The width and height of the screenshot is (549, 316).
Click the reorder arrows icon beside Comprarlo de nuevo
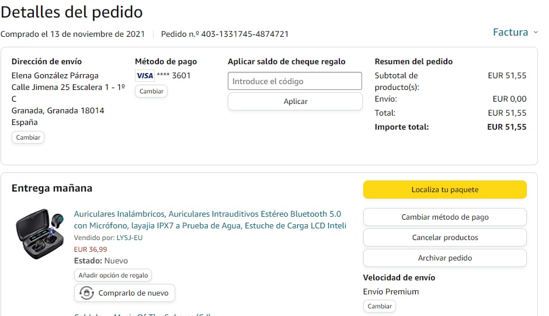(86, 293)
